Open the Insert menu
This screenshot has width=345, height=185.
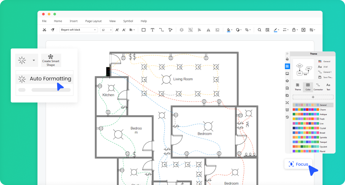pyautogui.click(x=73, y=21)
